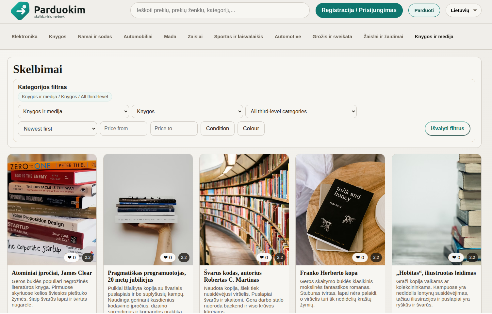Click the category breadcrumb chip
The image size is (492, 314).
pos(65,97)
